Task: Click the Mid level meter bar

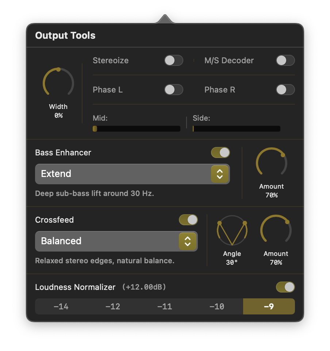Action: point(137,129)
